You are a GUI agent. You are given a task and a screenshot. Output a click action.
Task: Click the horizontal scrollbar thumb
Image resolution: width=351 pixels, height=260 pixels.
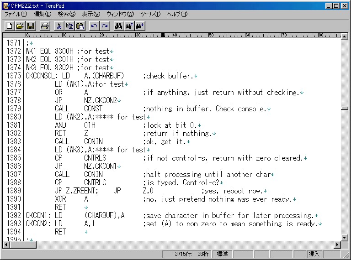coord(23,245)
